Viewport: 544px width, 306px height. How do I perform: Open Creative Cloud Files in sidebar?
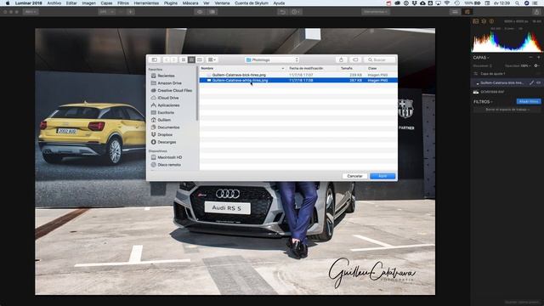point(174,90)
